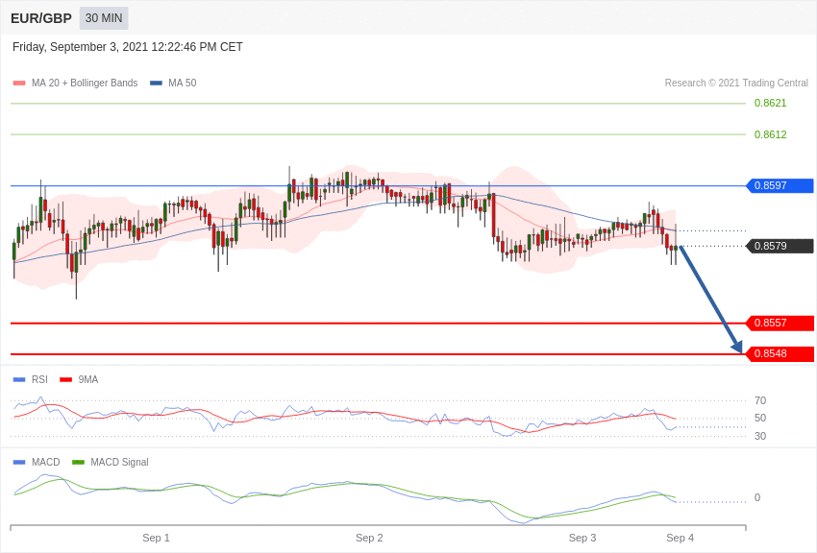Click the red 0.8548 support price tag
The height and width of the screenshot is (553, 817).
click(x=780, y=353)
